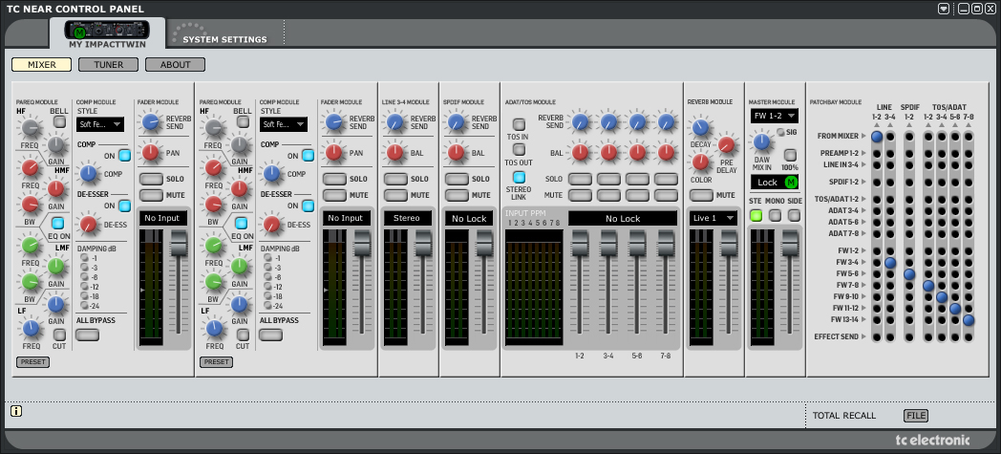Click the info icon in the status bar
1001x454 pixels.
16,411
